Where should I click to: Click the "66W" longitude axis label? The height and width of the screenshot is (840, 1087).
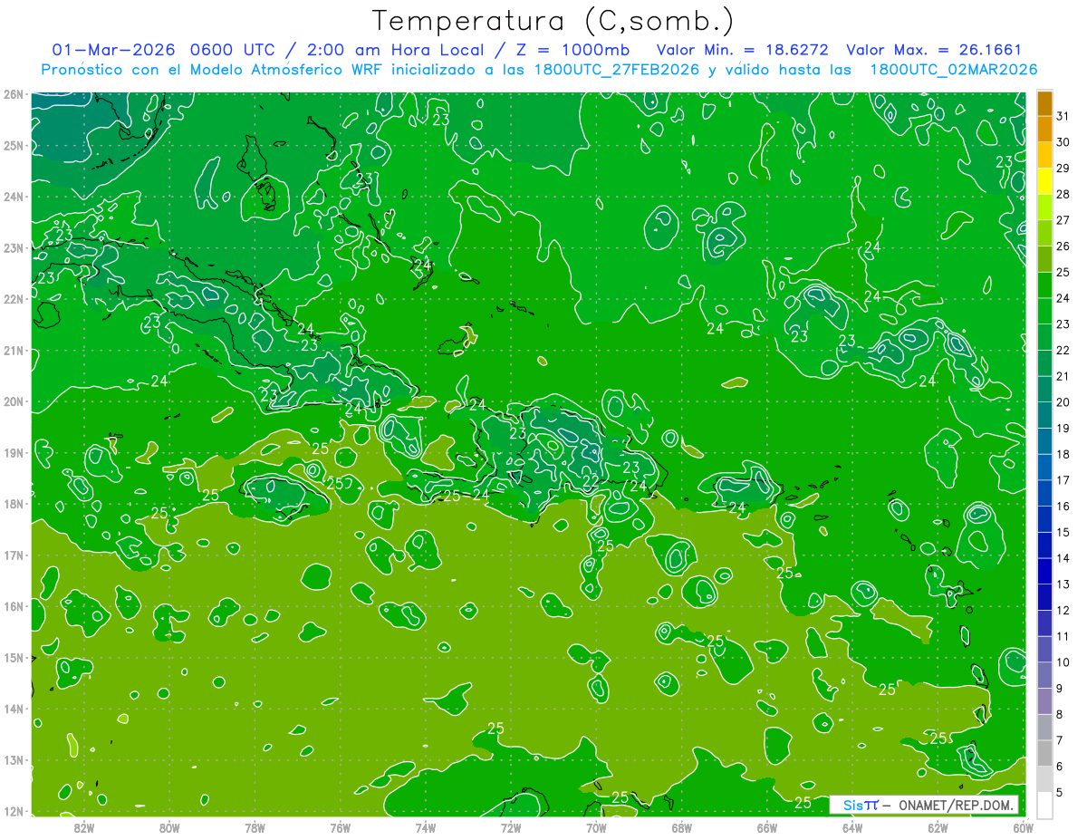(x=767, y=827)
